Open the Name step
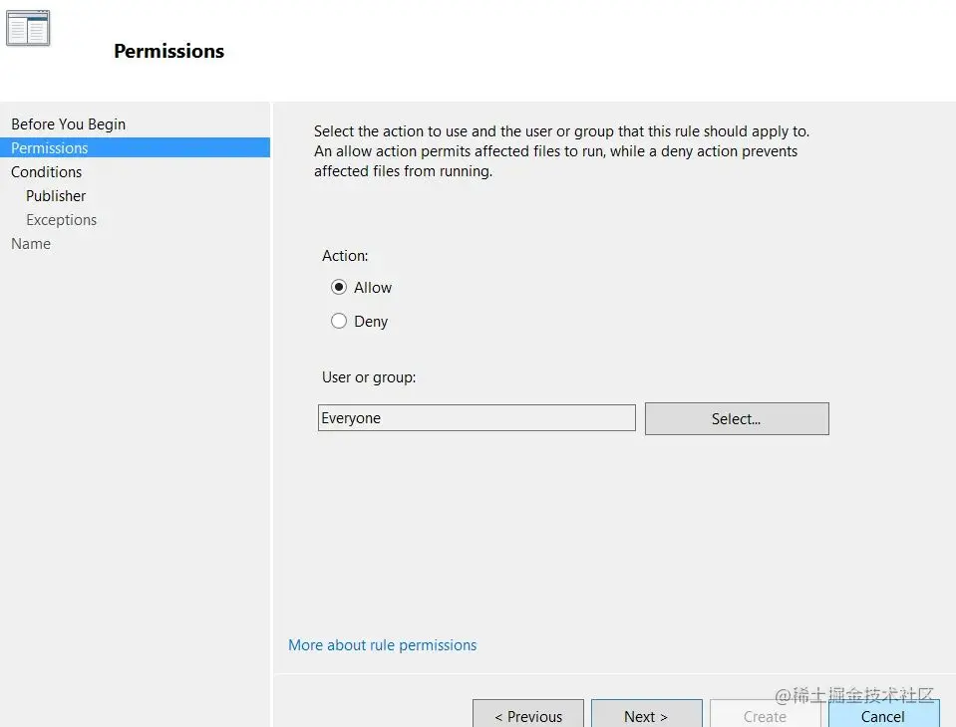Screen dimensions: 956x727 tap(31, 244)
